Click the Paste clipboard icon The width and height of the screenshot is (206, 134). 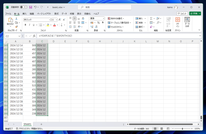point(10,20)
